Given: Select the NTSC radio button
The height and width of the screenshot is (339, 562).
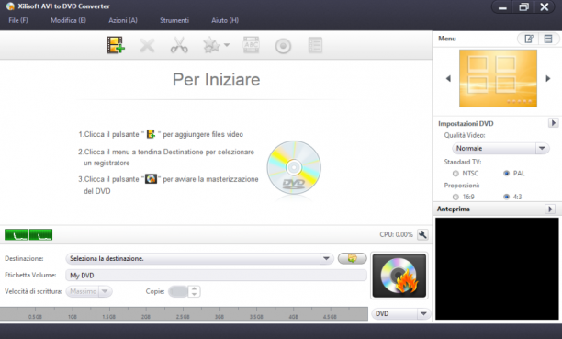Looking at the screenshot, I should coord(455,174).
